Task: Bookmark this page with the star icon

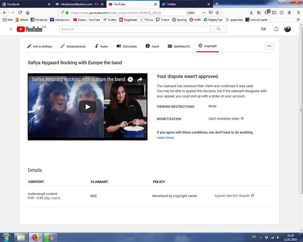Action: pyautogui.click(x=217, y=13)
